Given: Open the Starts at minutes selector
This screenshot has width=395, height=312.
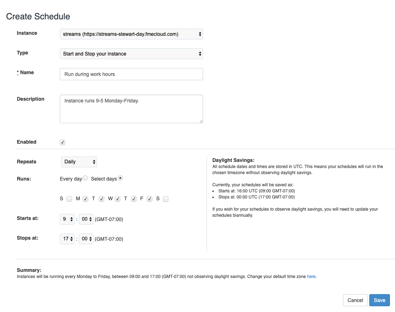Looking at the screenshot, I should [x=86, y=219].
